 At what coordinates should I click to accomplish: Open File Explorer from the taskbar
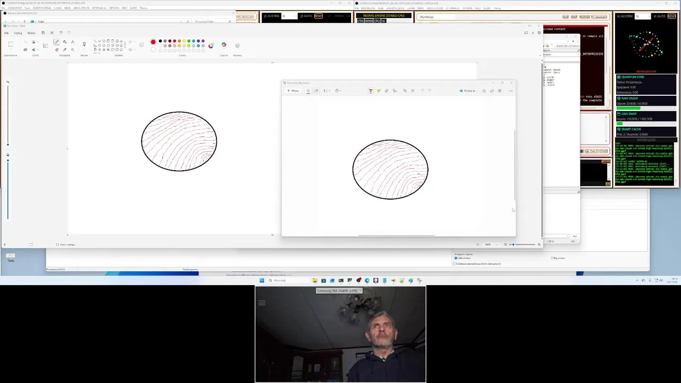[x=315, y=280]
